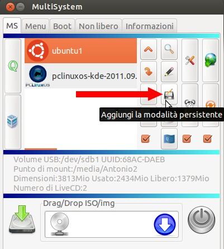Select the pclinuxos-kde-2011.09 entry

click(x=81, y=76)
